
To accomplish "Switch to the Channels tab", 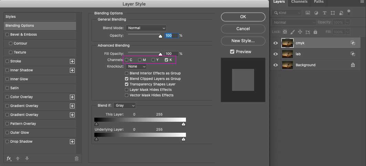I will point(299,2).
